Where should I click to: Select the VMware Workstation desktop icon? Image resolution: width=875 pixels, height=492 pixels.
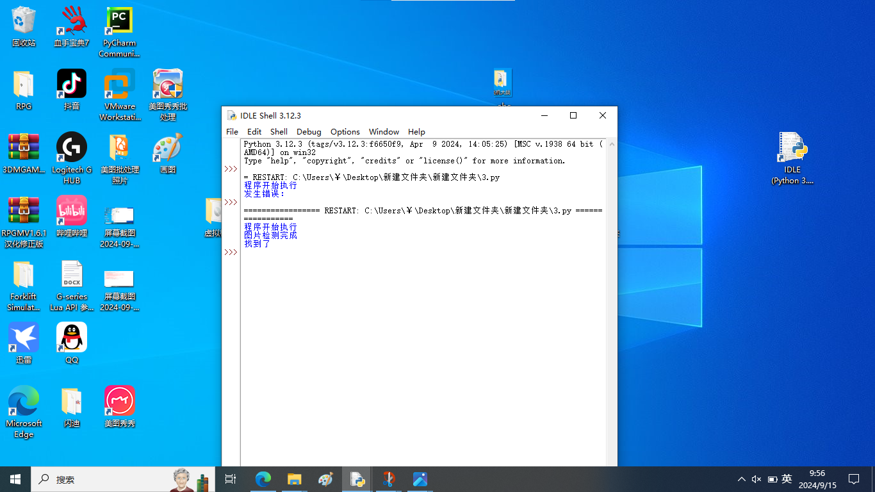click(120, 95)
